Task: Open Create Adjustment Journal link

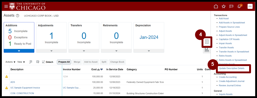Action: click(232, 81)
